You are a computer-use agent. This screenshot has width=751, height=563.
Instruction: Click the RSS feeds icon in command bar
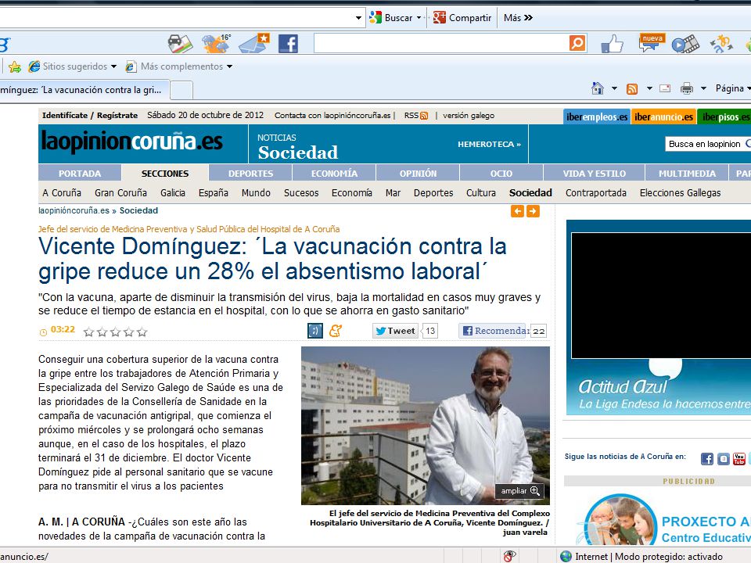coord(632,88)
